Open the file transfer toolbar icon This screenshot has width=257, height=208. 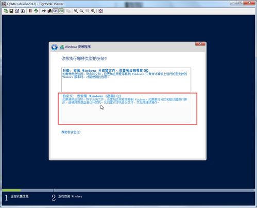(68, 11)
